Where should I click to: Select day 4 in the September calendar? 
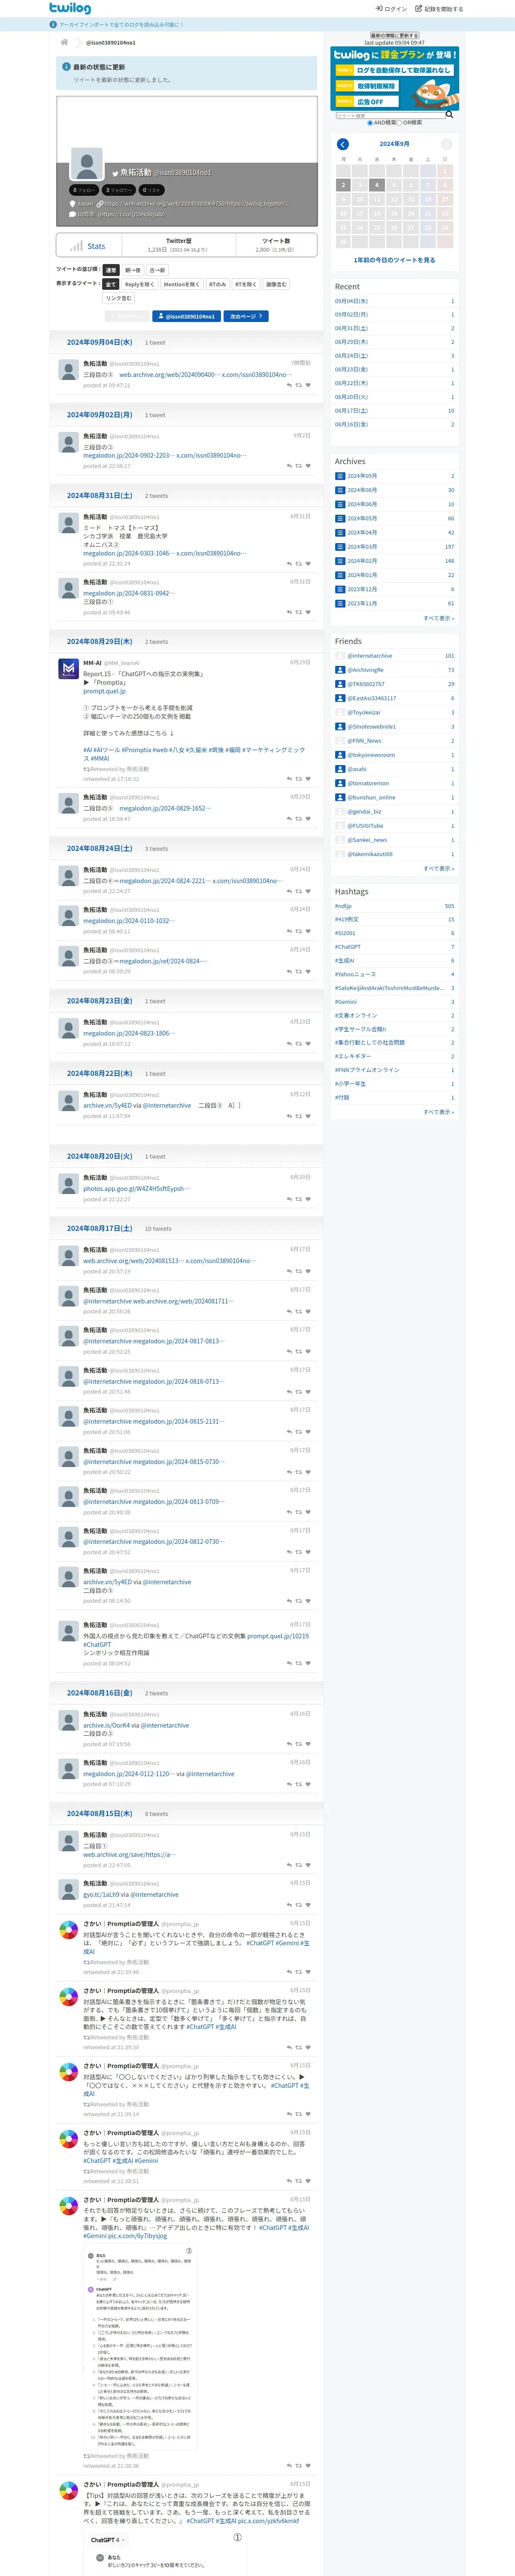[377, 185]
